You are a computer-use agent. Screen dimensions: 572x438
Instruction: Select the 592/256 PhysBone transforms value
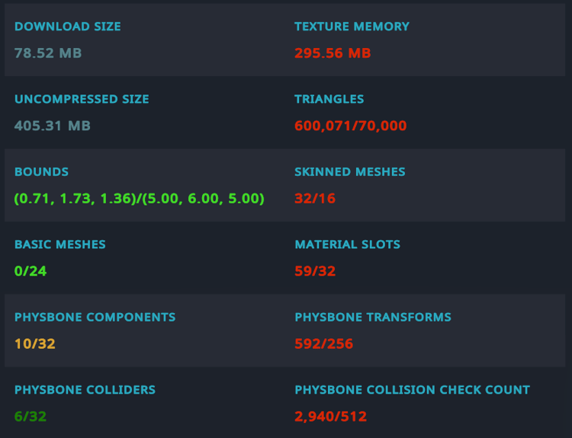point(324,344)
